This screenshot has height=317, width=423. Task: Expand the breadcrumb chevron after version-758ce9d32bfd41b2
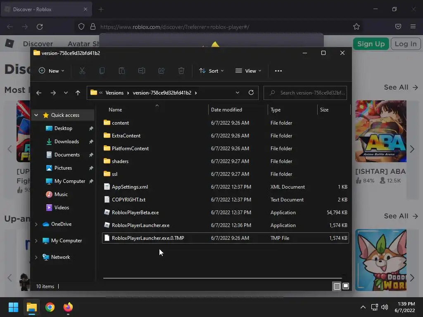click(196, 93)
